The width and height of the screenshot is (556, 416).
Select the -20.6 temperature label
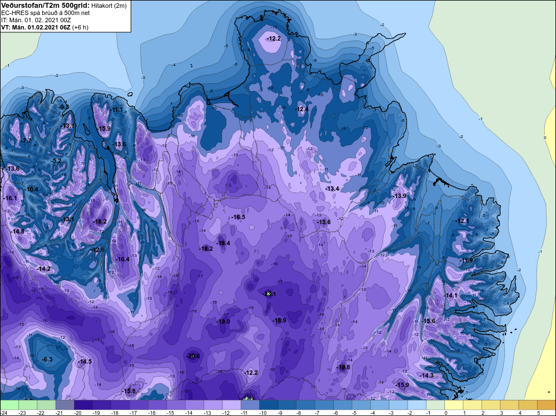(x=193, y=356)
